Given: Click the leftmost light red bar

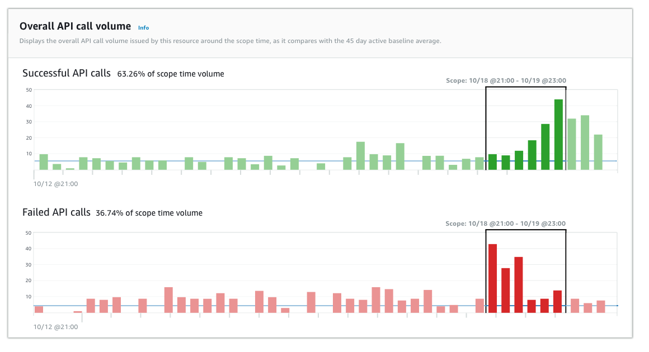Looking at the screenshot, I should click(39, 309).
